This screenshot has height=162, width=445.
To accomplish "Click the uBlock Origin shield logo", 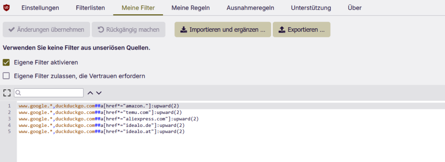I will tap(6, 8).
